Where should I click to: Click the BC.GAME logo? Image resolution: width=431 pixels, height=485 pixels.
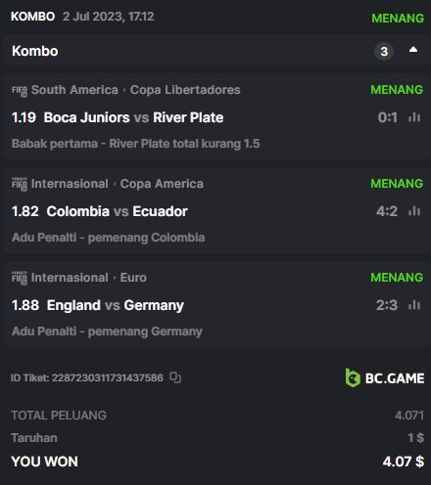pos(385,378)
